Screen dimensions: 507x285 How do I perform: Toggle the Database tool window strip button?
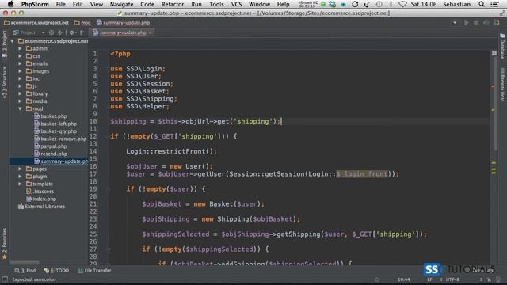502,46
